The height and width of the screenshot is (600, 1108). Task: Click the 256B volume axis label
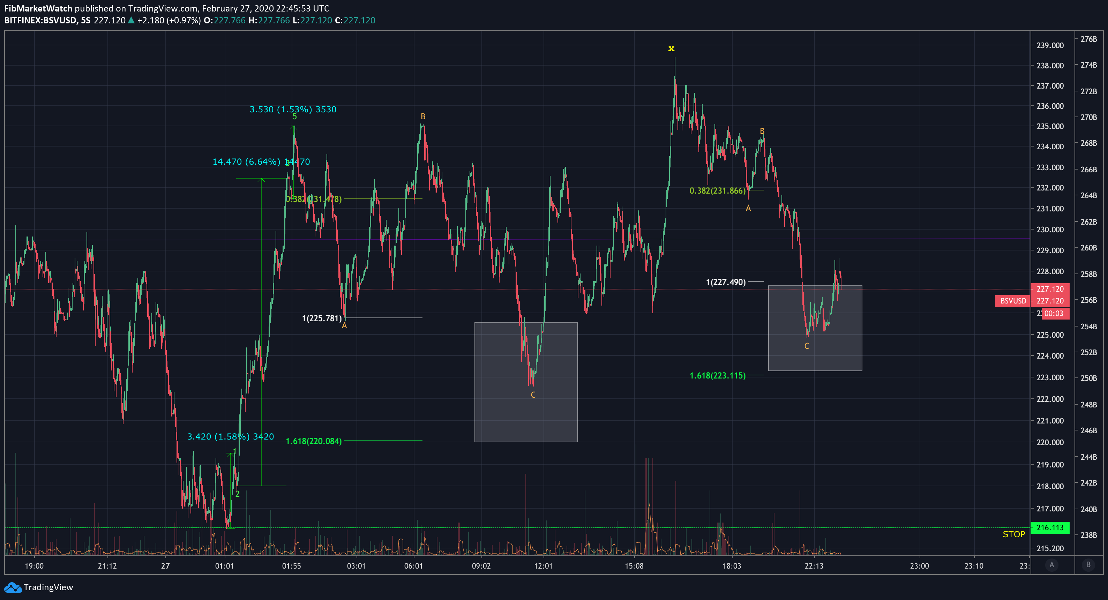(x=1089, y=300)
